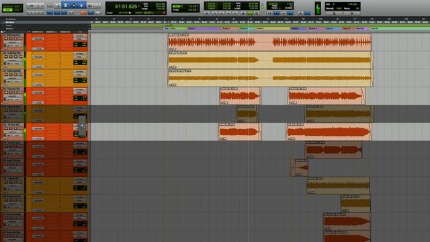This screenshot has height=242, width=430.
Task: Expand the Tempo ruler
Action: (3, 26)
